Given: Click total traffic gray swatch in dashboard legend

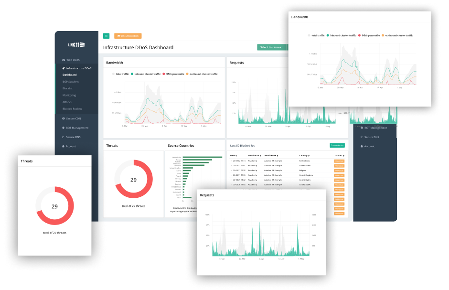Looking at the screenshot, I should [x=113, y=74].
